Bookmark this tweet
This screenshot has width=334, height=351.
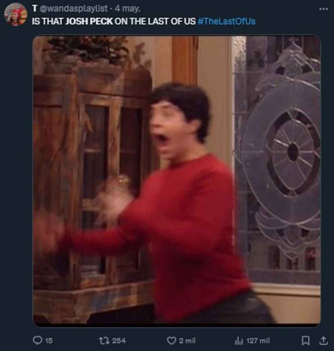tap(306, 340)
